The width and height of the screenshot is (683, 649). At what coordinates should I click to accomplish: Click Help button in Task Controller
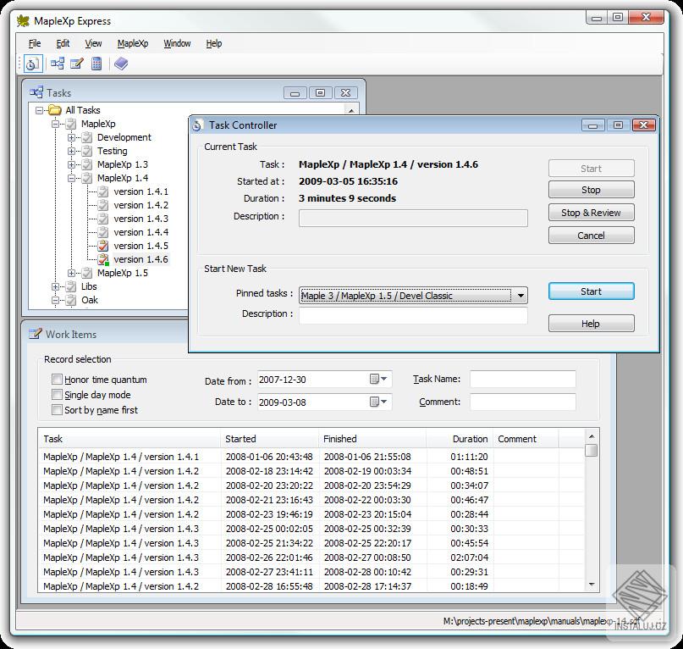tap(591, 323)
